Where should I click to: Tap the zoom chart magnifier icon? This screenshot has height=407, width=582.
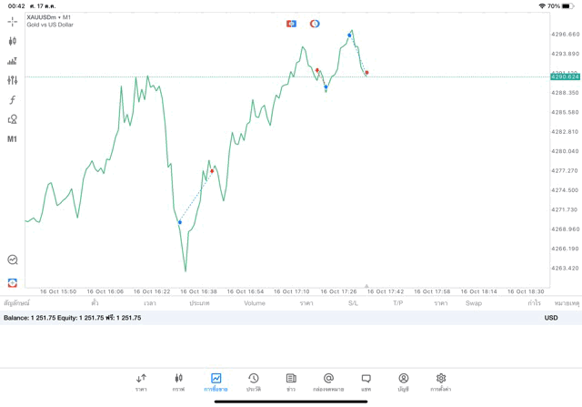pos(13,260)
